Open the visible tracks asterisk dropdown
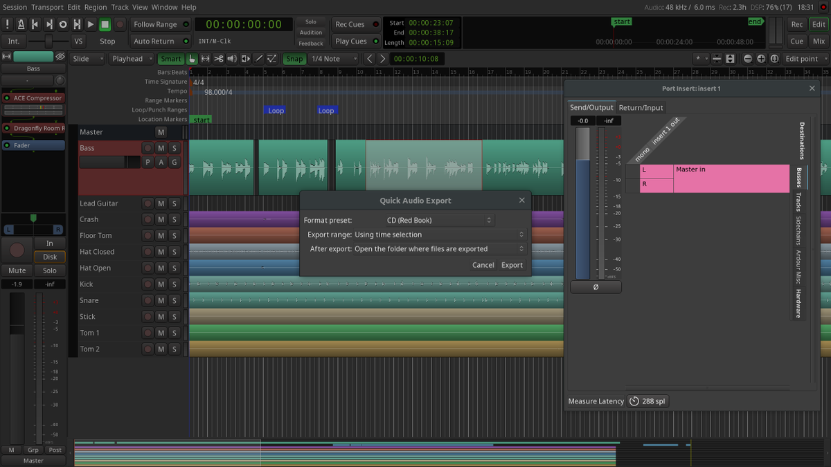The image size is (831, 467). pyautogui.click(x=701, y=59)
